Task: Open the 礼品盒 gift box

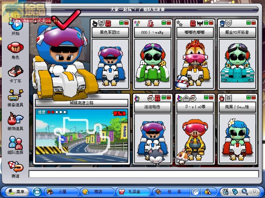Action: pyautogui.click(x=133, y=192)
